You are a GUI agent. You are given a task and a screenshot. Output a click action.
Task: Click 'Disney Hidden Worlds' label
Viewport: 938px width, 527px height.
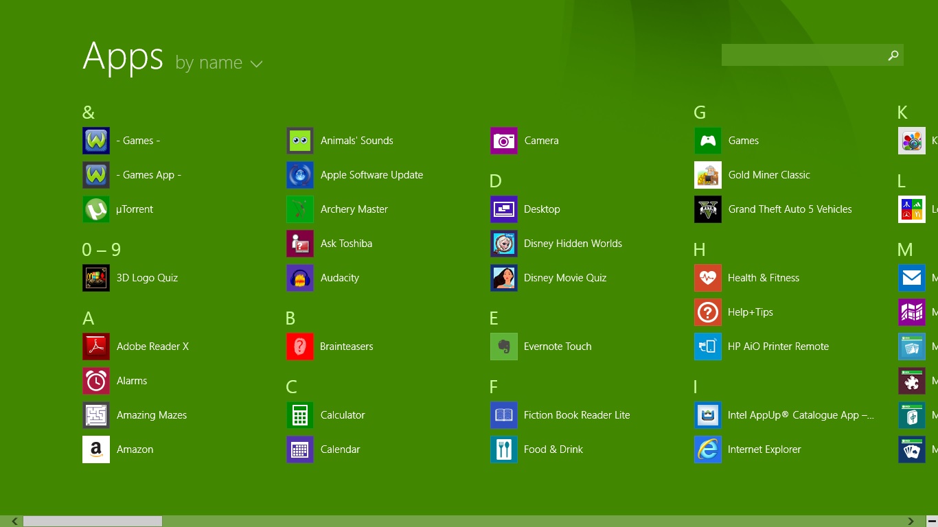(x=573, y=244)
